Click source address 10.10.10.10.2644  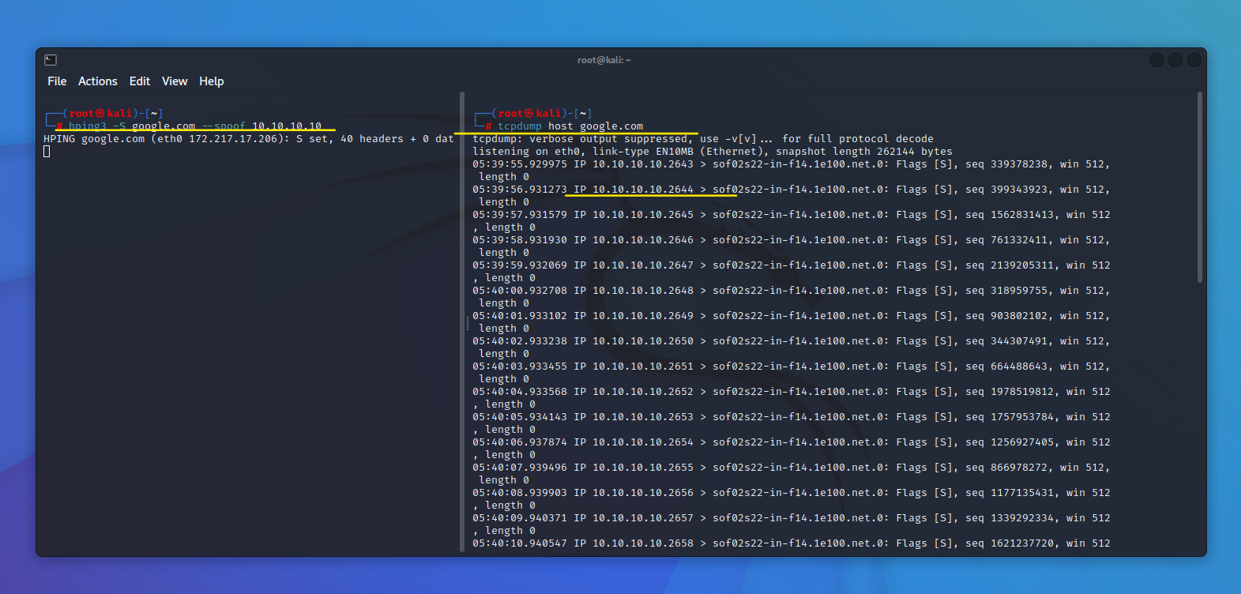[x=643, y=190]
